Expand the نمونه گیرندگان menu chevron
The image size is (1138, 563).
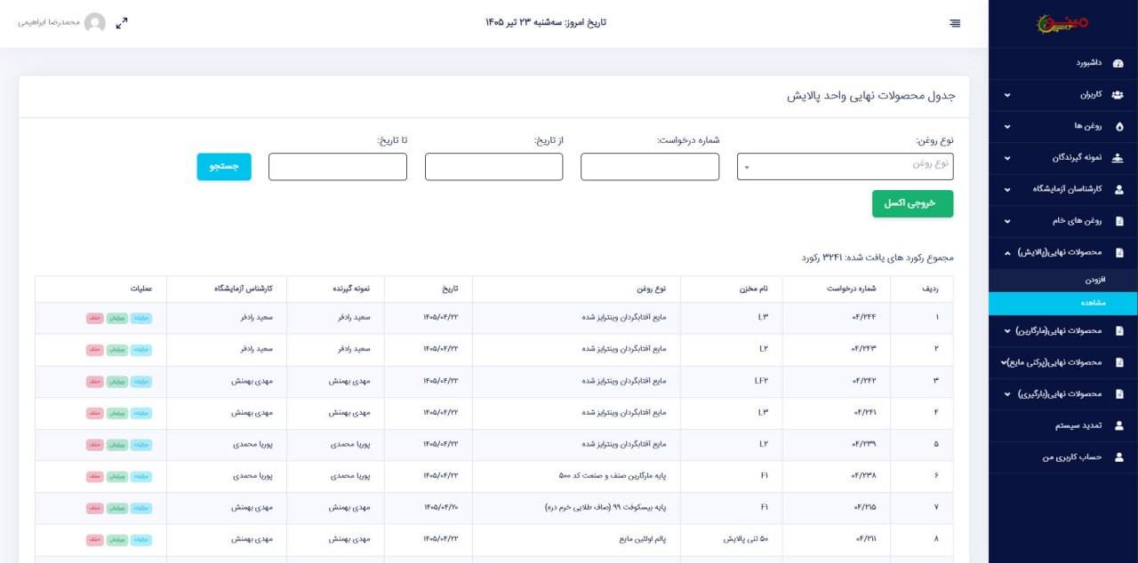(x=1007, y=158)
